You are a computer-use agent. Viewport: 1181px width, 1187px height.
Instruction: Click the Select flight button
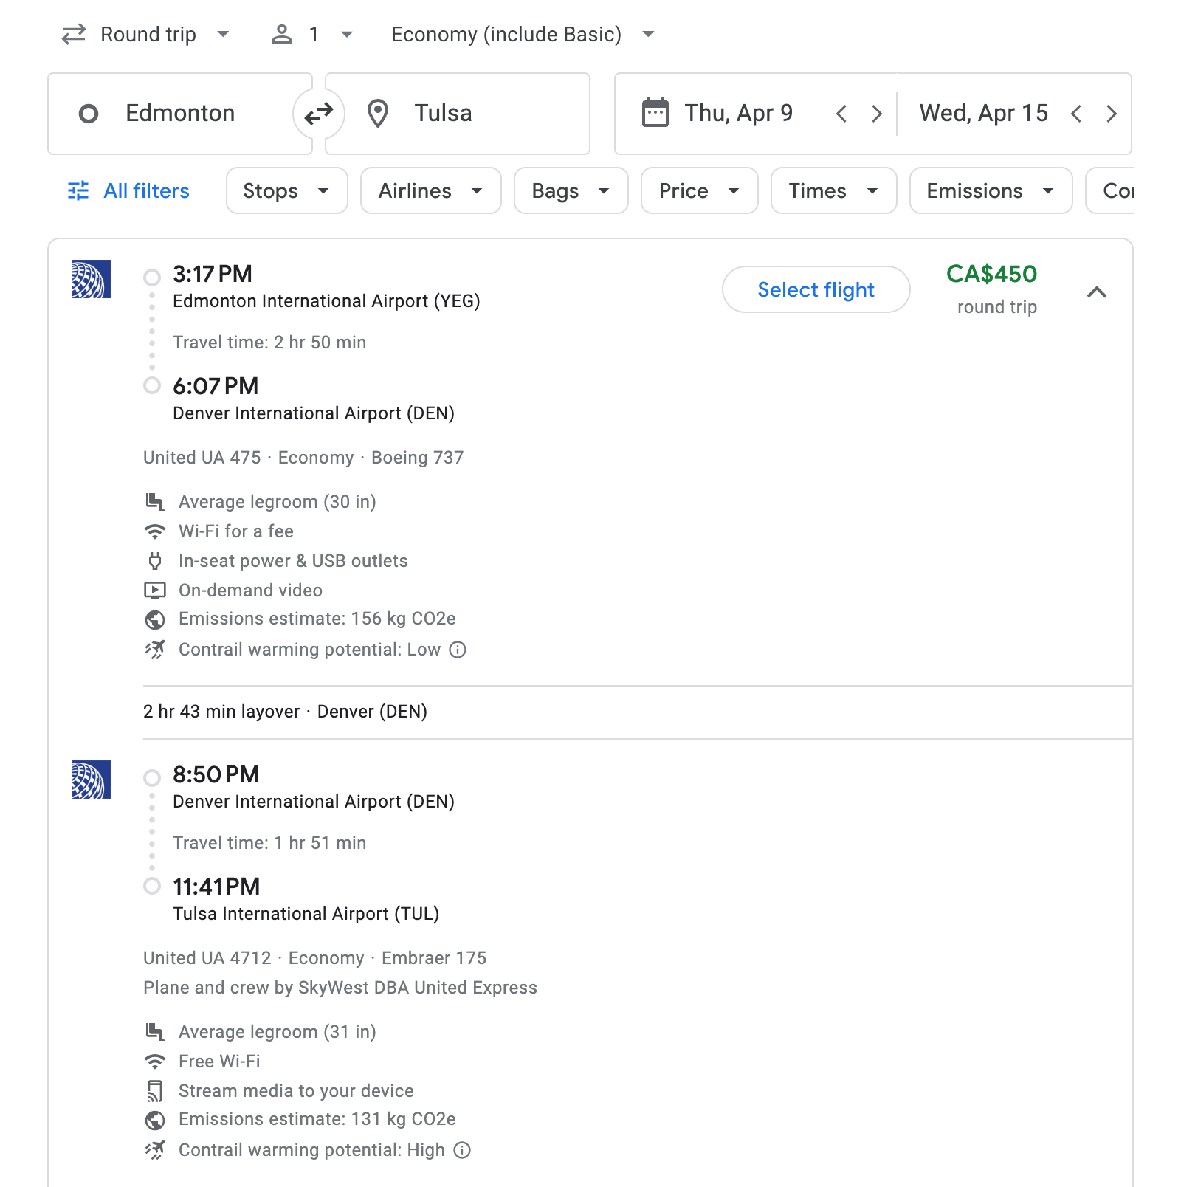[816, 289]
